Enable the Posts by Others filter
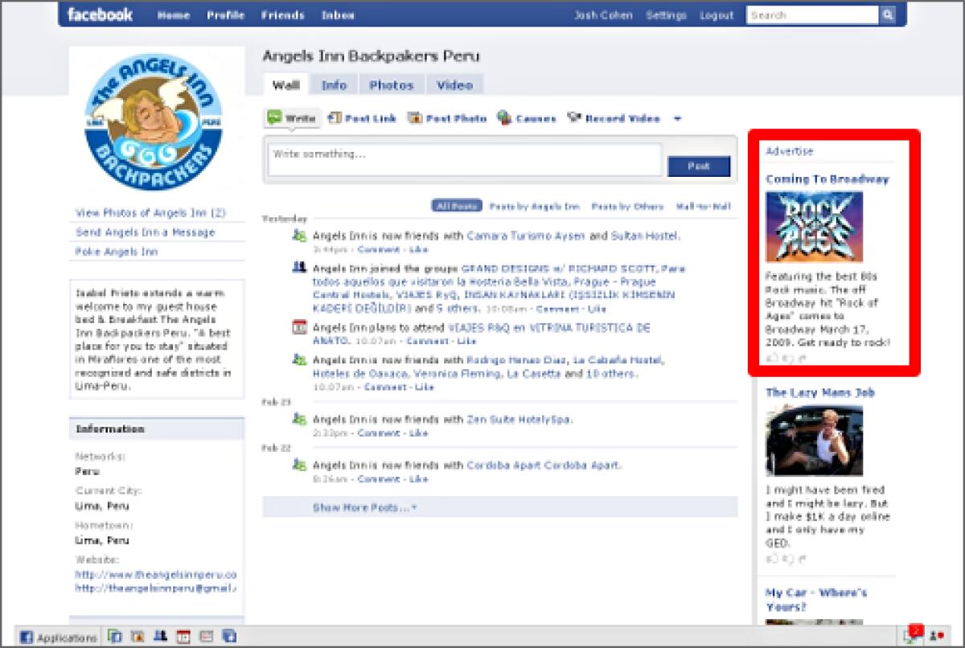965x648 pixels. coord(626,206)
